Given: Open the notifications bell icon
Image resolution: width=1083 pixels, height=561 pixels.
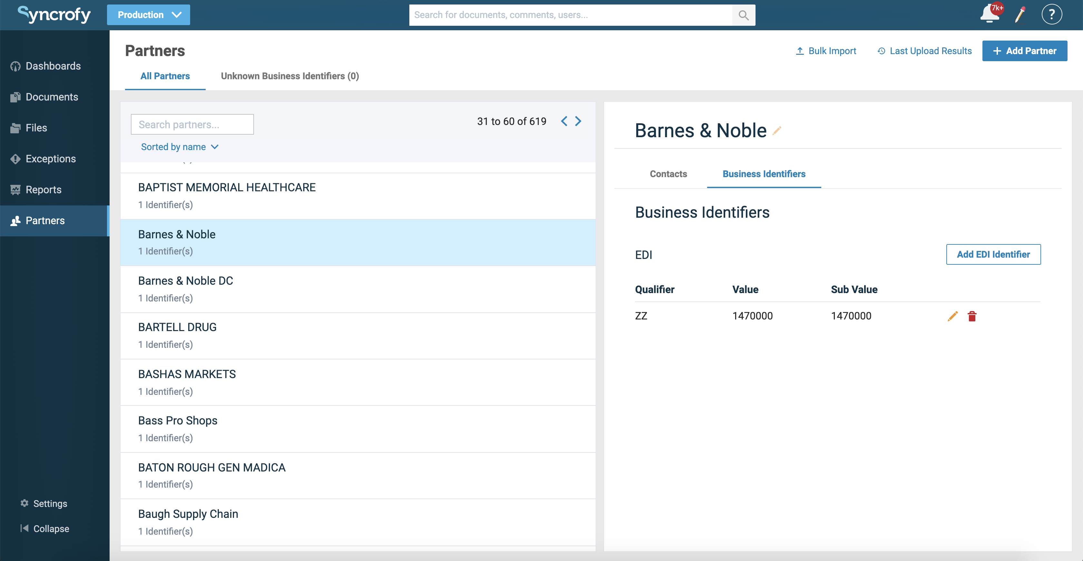Looking at the screenshot, I should (989, 15).
